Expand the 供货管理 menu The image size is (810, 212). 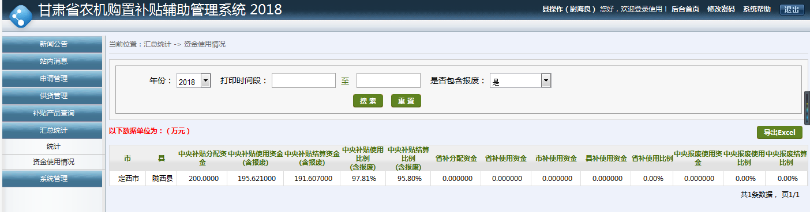click(x=53, y=95)
